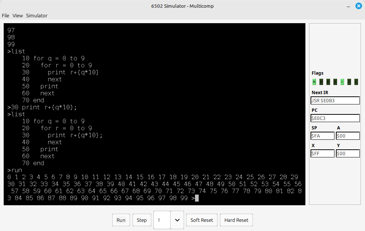Minimize the simulator window
The height and width of the screenshot is (231, 365).
(348, 6)
